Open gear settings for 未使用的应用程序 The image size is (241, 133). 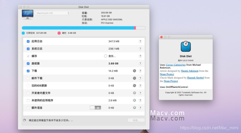(x=134, y=100)
